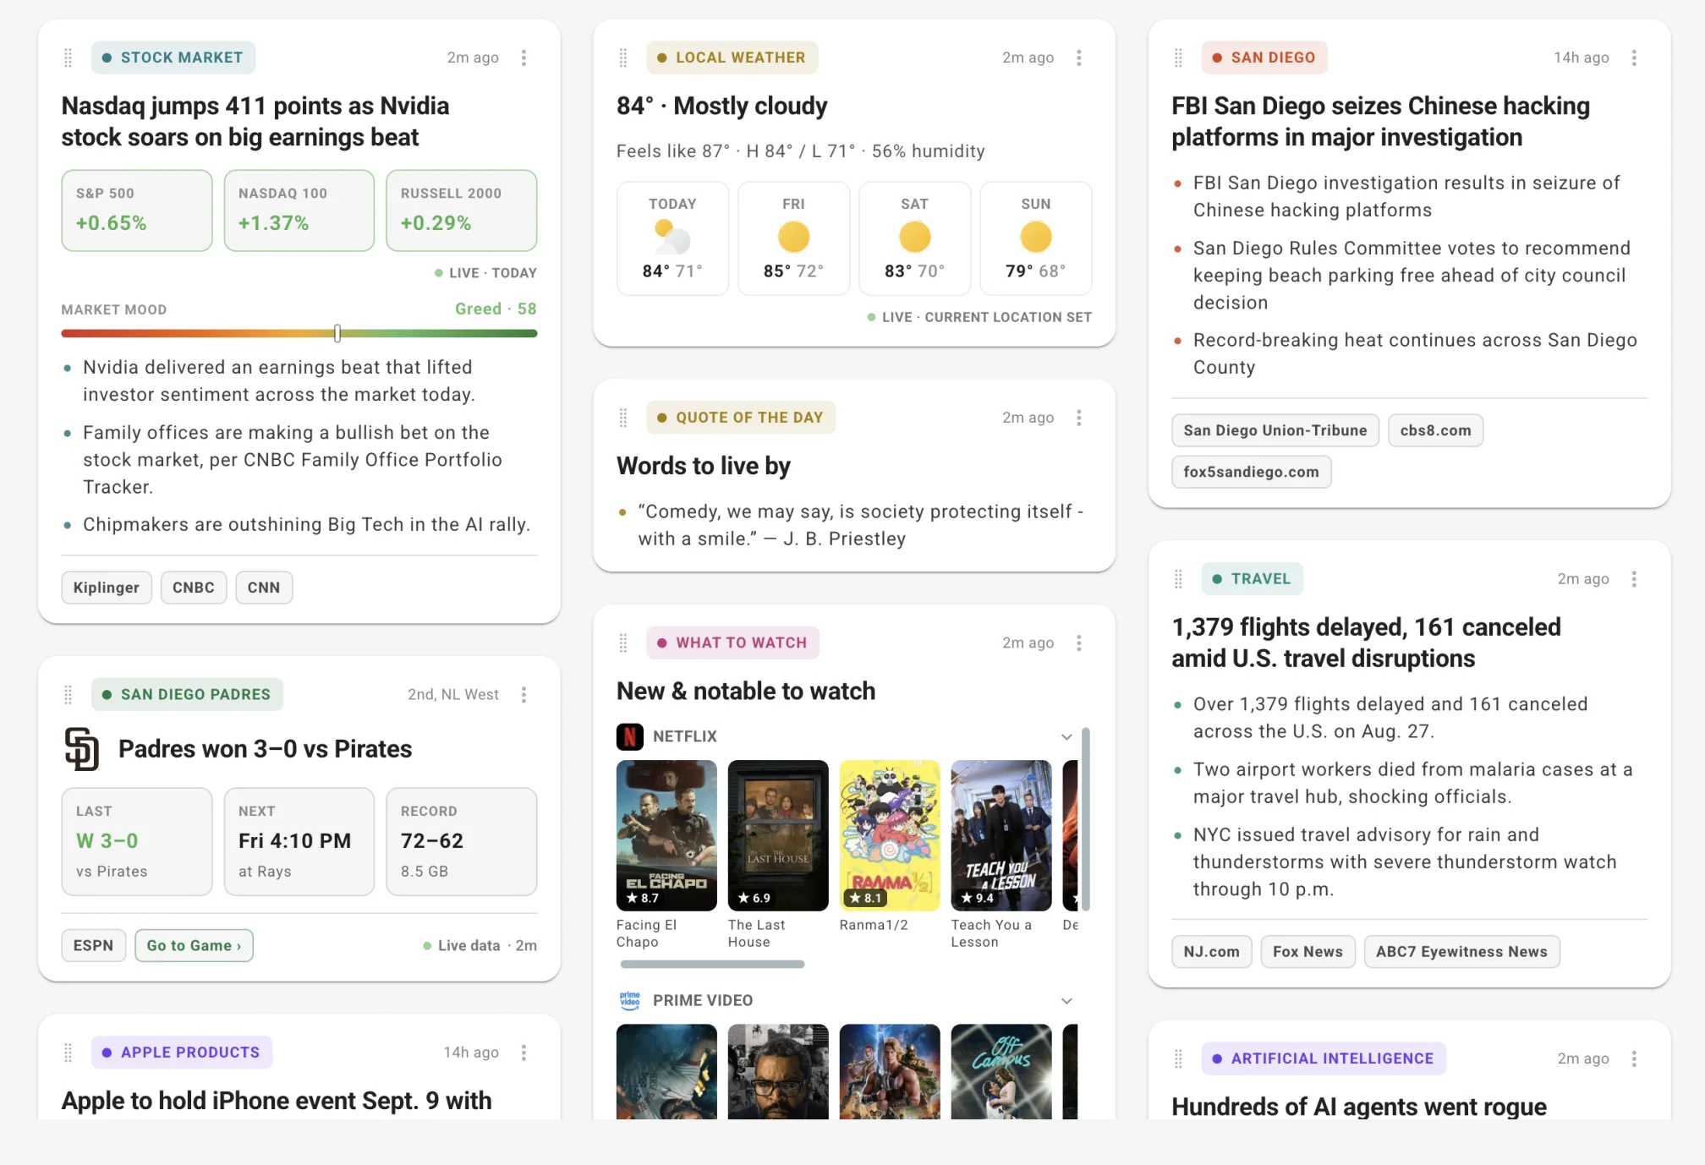This screenshot has width=1705, height=1165.
Task: Click the Netflix row horizontal scrollbar
Action: point(712,964)
